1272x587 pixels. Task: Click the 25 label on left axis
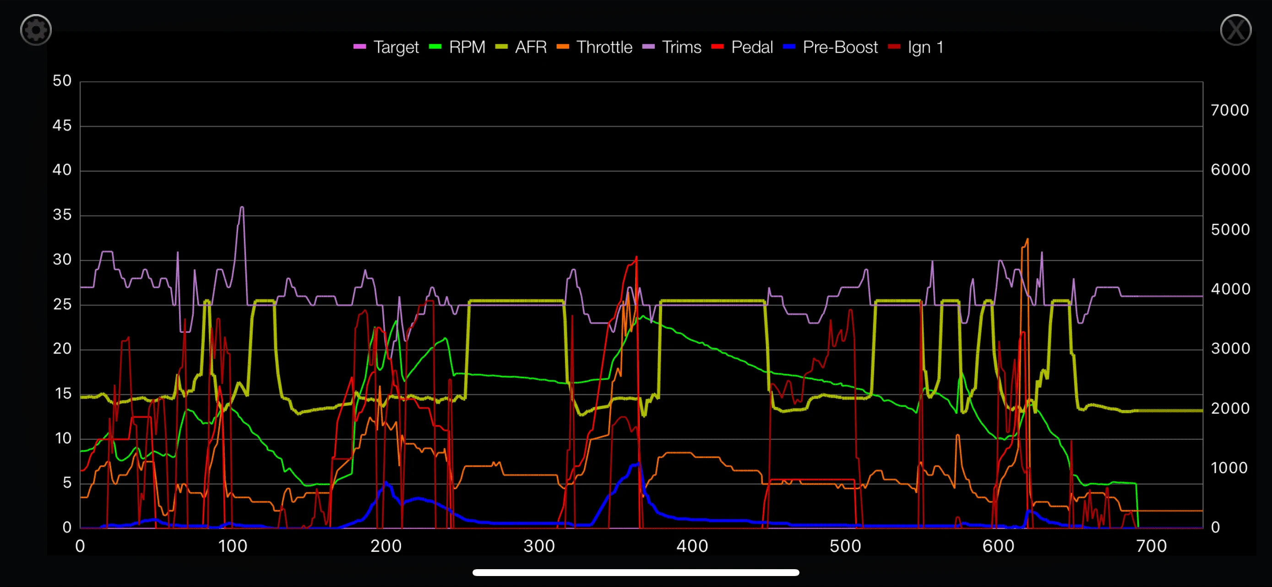coord(62,304)
